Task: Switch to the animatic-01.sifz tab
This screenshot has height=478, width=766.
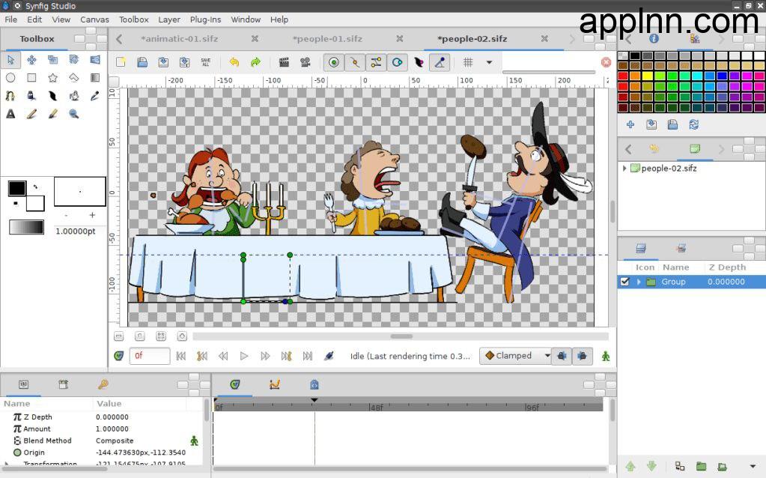Action: pyautogui.click(x=179, y=39)
